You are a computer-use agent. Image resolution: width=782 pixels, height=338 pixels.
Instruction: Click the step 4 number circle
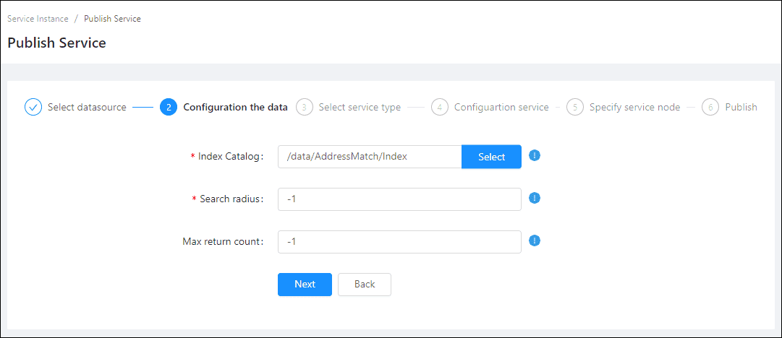tap(439, 107)
